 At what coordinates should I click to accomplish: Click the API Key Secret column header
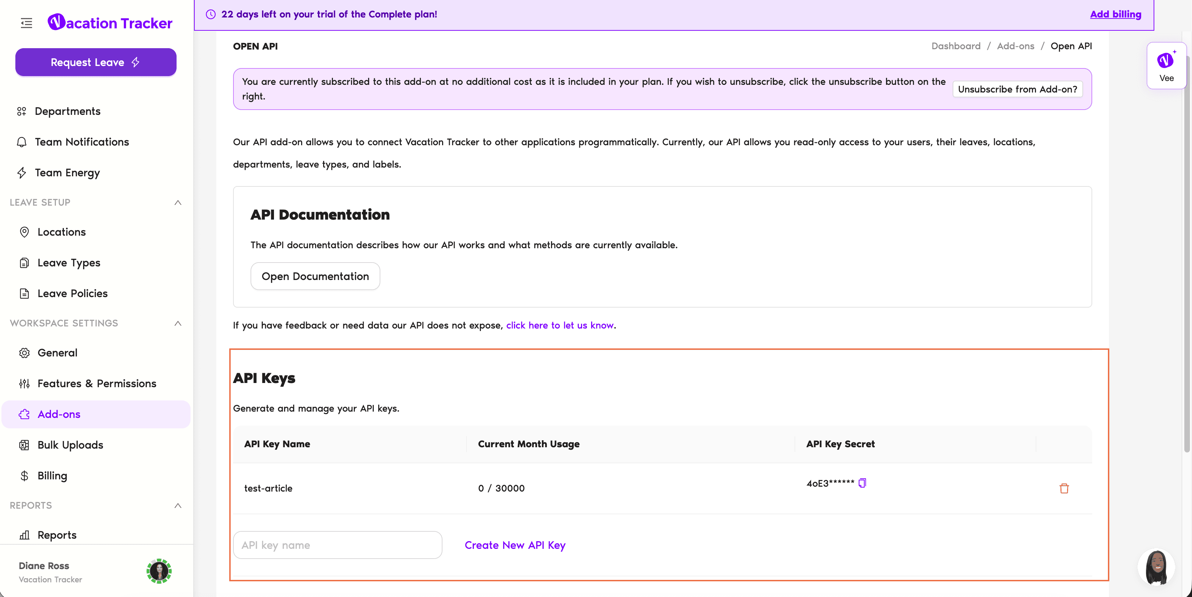(840, 444)
